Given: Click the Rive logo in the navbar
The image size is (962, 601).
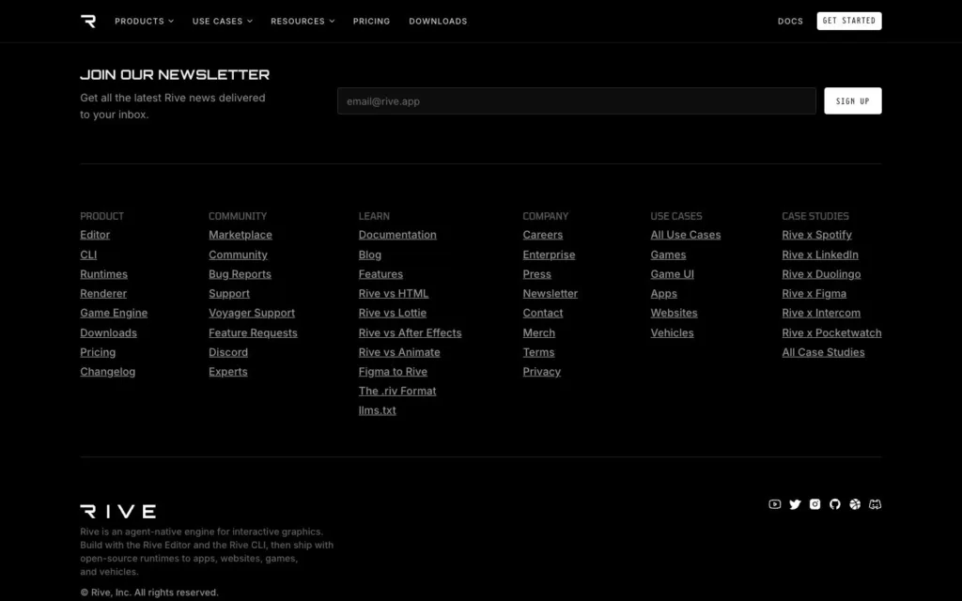Looking at the screenshot, I should click(x=88, y=21).
